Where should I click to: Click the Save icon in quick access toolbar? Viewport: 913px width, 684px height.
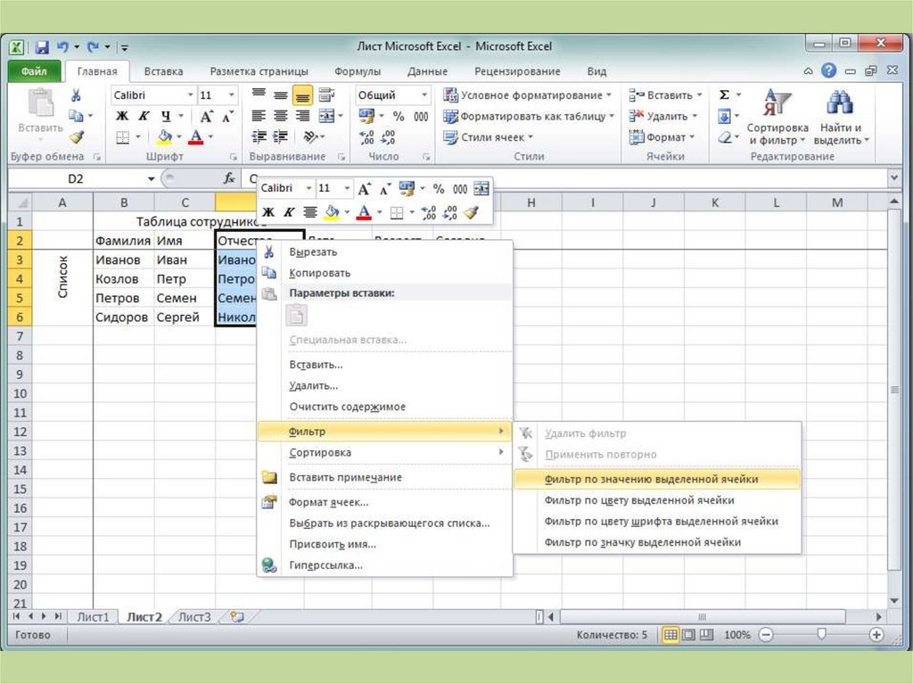point(42,46)
